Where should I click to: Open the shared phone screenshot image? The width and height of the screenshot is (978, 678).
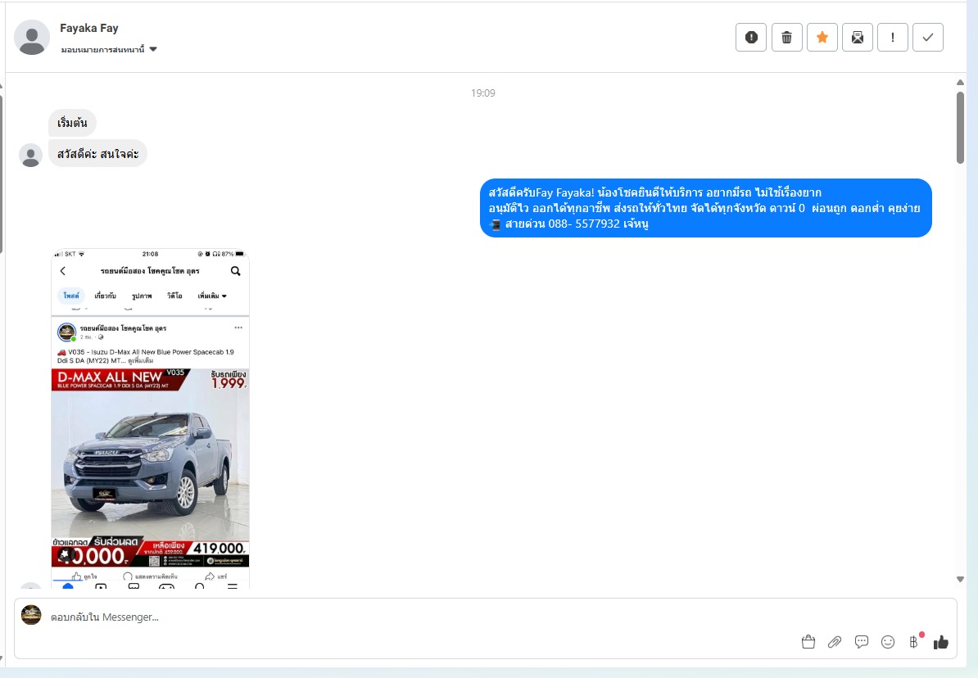click(151, 418)
